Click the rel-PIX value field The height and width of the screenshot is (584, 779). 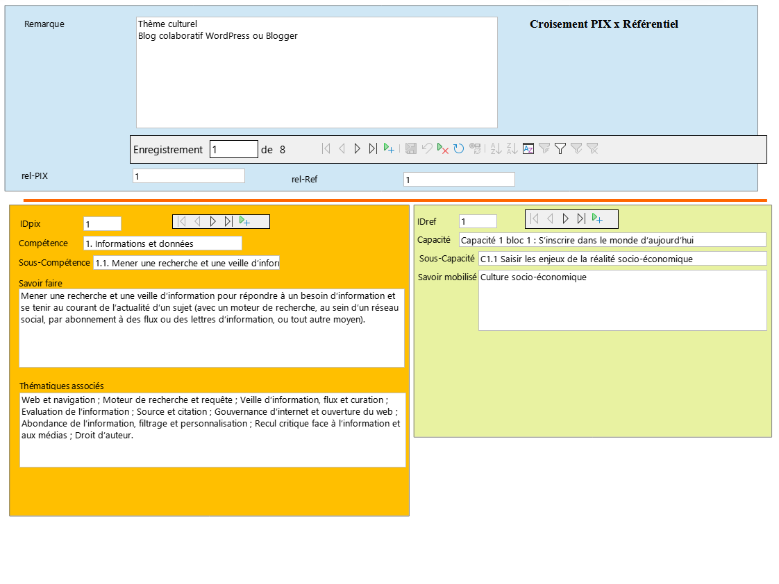[189, 176]
